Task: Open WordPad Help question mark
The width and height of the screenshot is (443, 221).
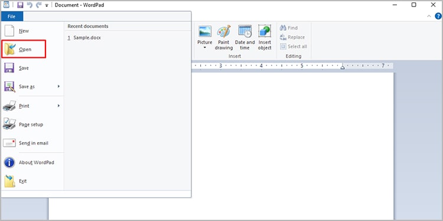Action: [438, 16]
